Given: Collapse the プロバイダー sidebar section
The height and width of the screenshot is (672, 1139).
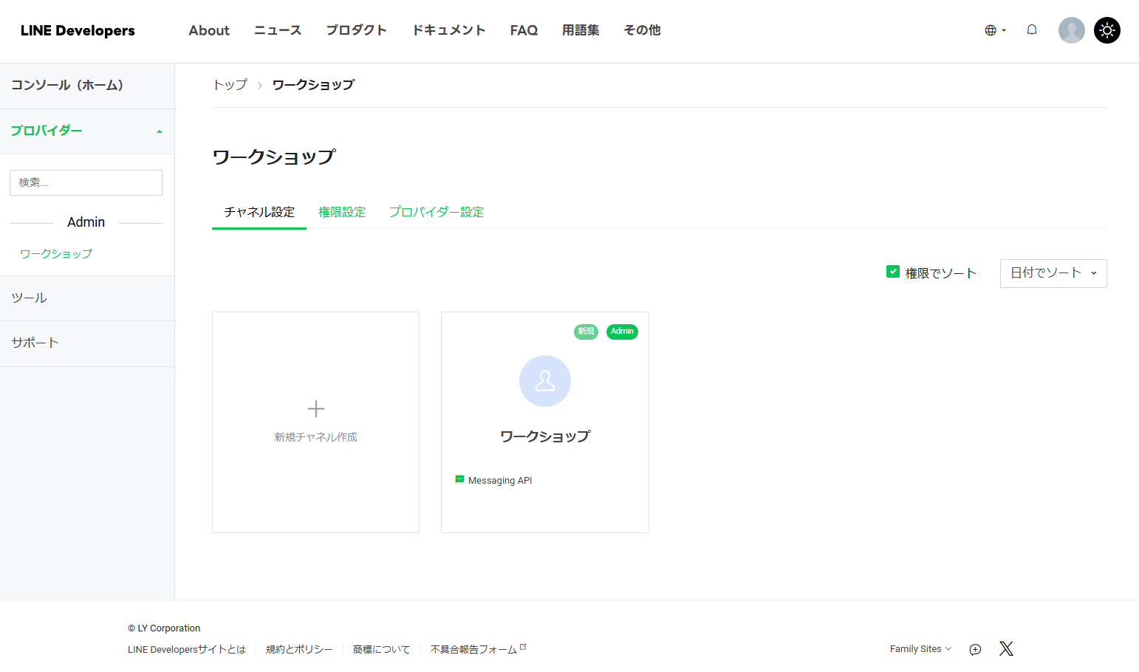Looking at the screenshot, I should (x=158, y=131).
